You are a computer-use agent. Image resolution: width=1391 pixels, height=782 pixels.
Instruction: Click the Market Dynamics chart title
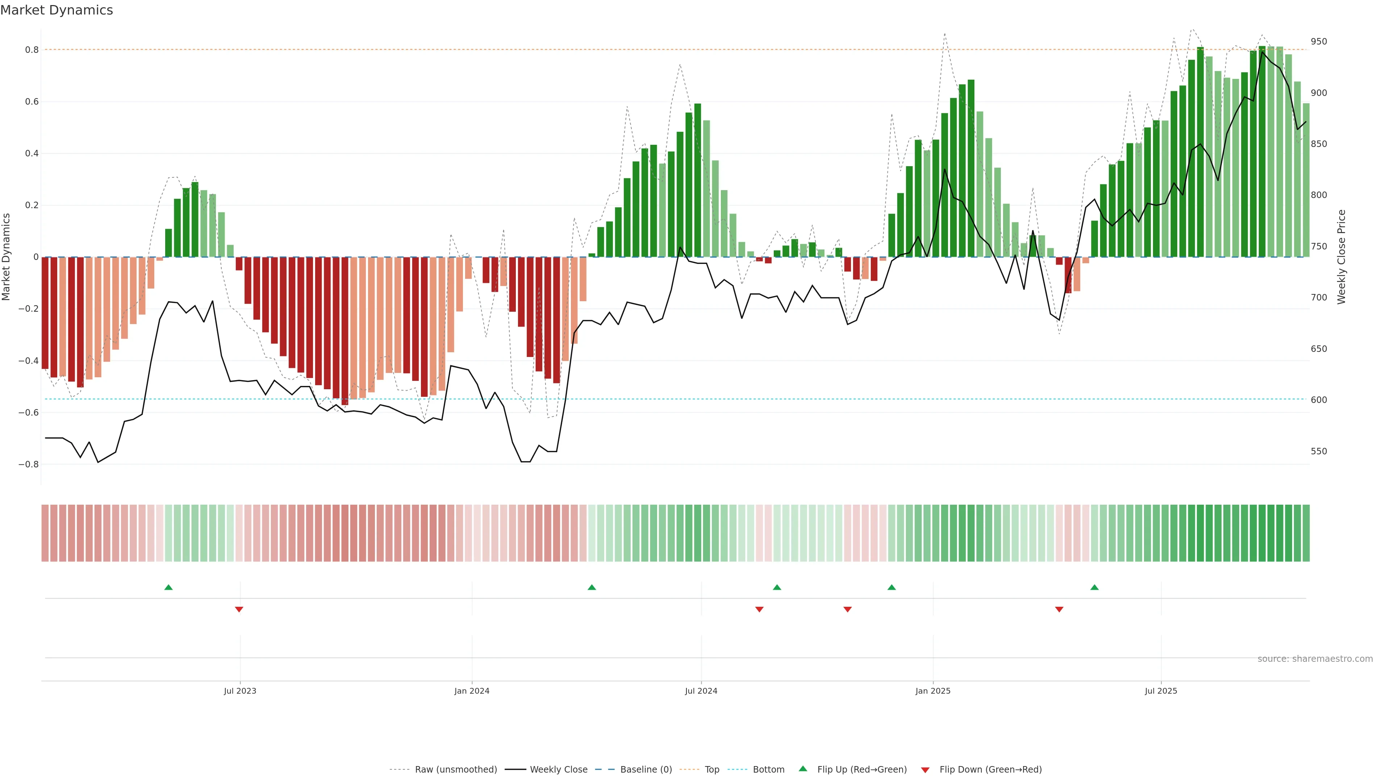57,10
